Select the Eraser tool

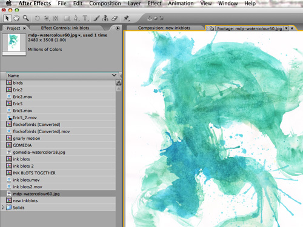click(x=115, y=18)
